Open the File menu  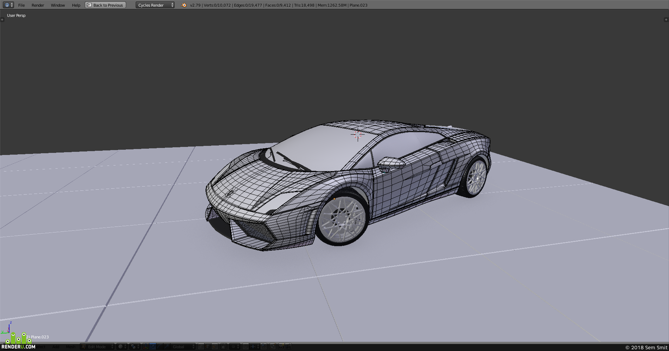click(21, 5)
